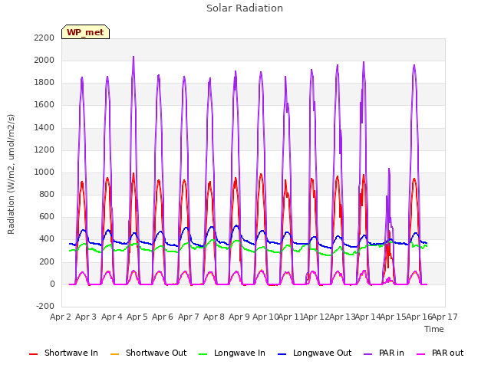This screenshot has height=368, width=491.
Task: Click the Time x-axis title
Action: [x=434, y=329]
